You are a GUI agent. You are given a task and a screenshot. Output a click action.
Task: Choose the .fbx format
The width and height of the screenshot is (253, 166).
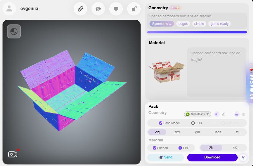click(177, 132)
